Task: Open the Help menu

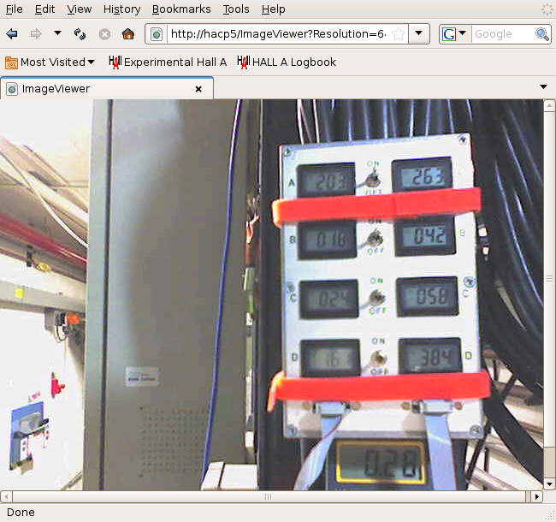Action: 273,9
